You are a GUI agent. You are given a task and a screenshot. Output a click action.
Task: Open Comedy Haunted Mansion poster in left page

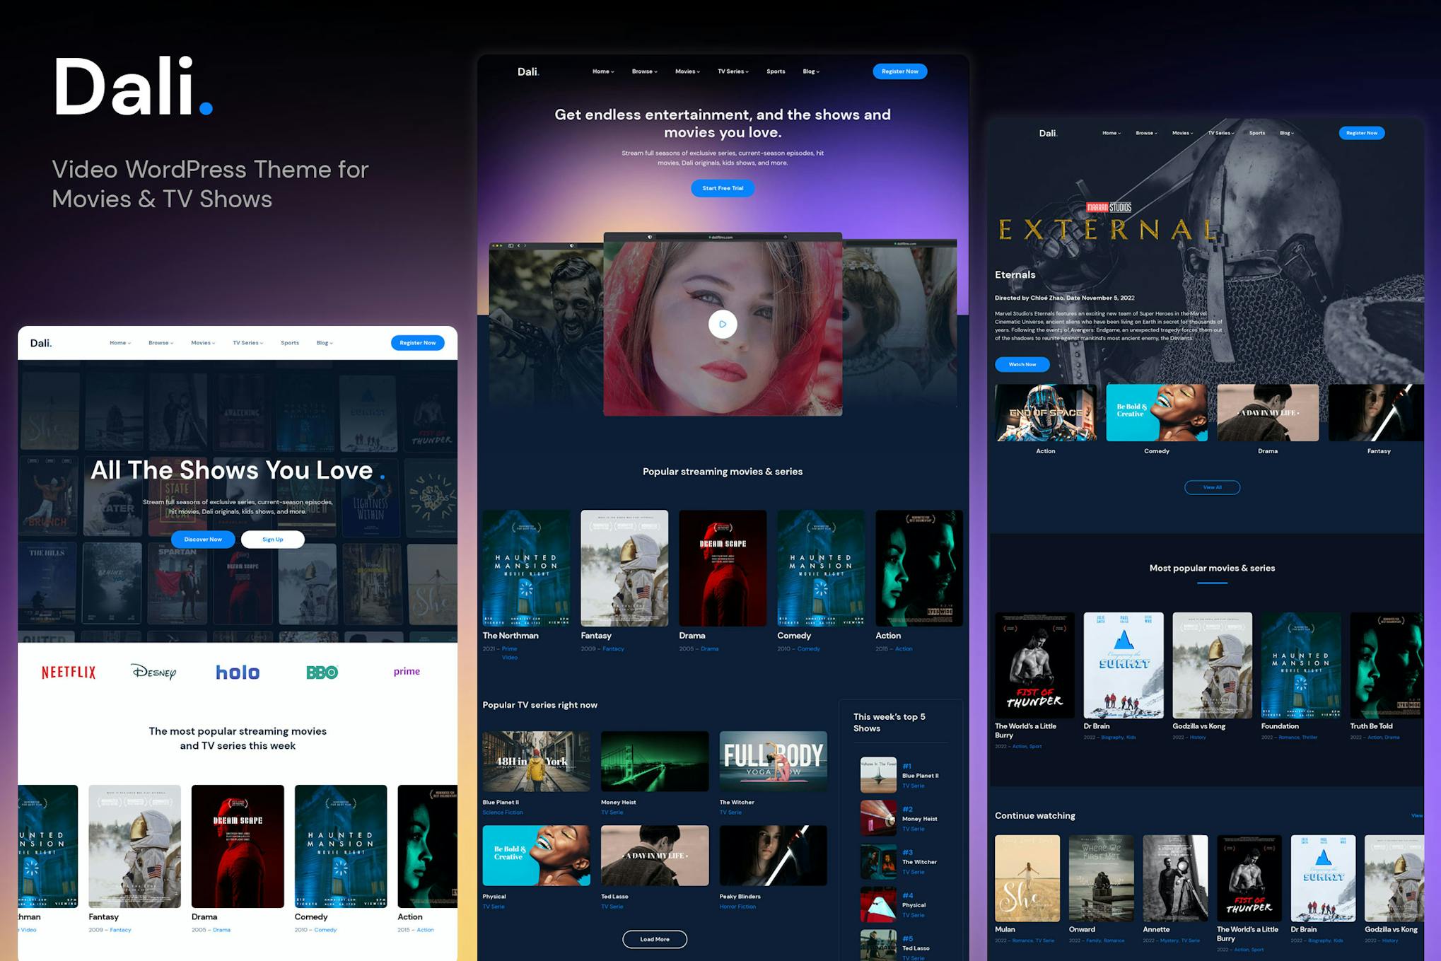click(x=341, y=846)
